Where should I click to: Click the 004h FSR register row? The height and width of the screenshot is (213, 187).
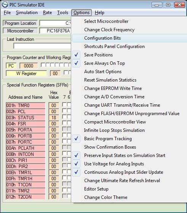click(26, 124)
